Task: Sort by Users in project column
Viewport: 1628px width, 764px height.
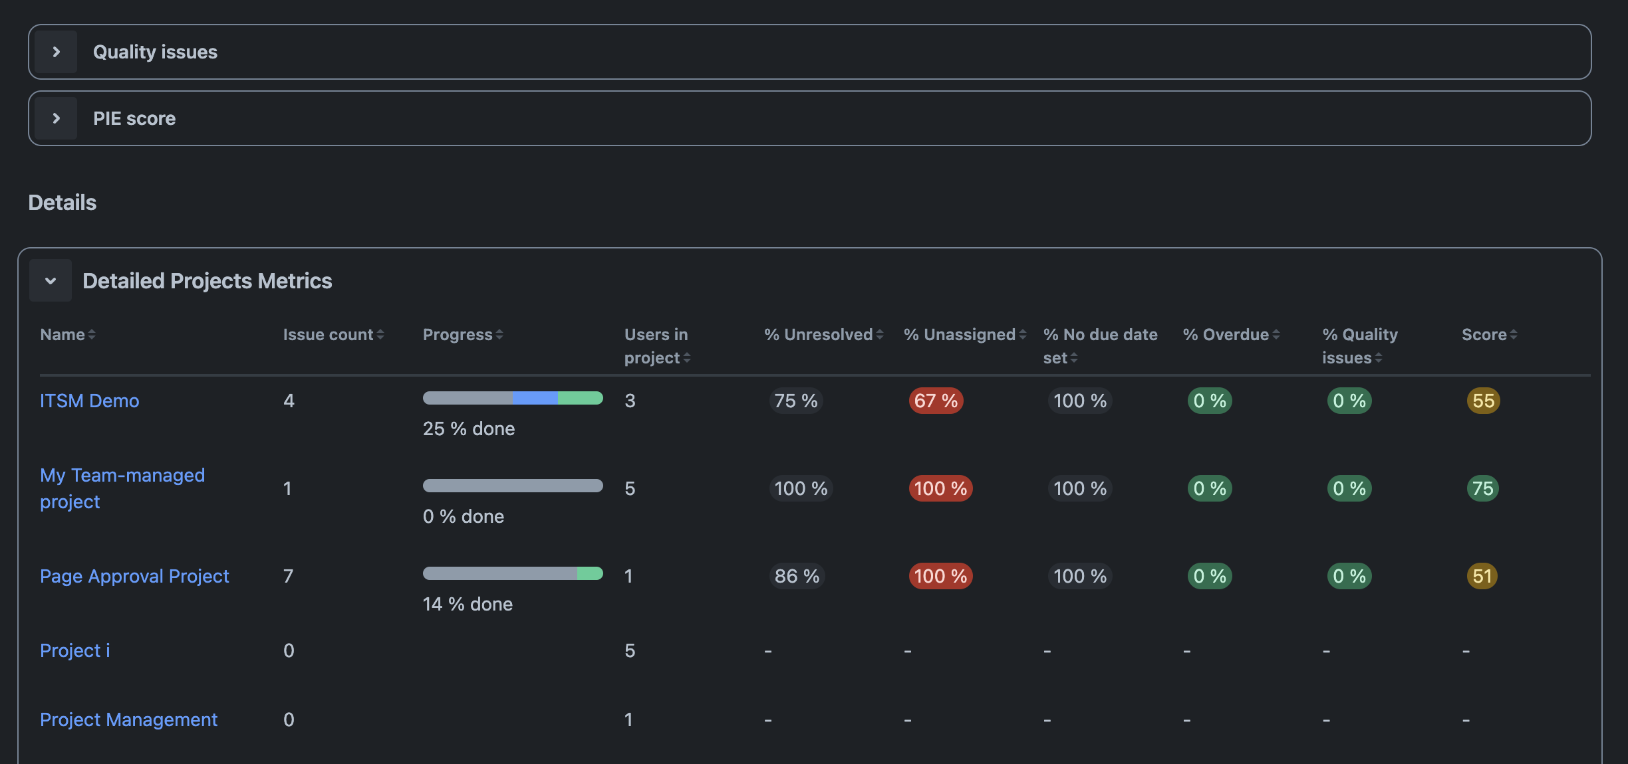Action: (657, 346)
